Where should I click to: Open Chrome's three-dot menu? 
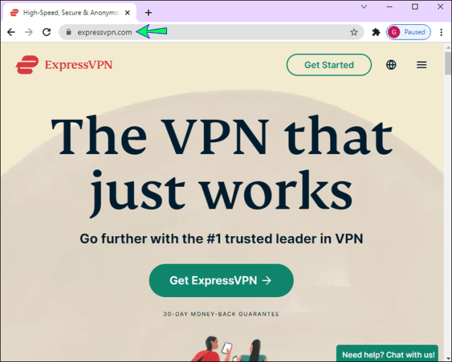[442, 32]
